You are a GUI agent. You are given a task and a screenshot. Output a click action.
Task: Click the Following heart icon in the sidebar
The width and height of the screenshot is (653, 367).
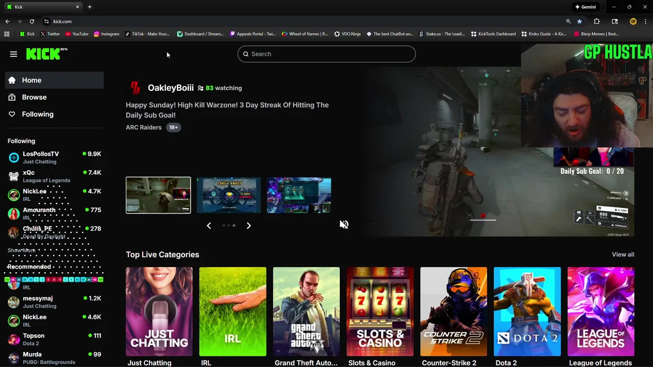[x=12, y=114]
